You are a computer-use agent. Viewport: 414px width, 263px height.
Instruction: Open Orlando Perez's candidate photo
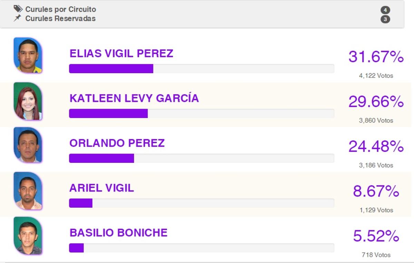coord(28,145)
